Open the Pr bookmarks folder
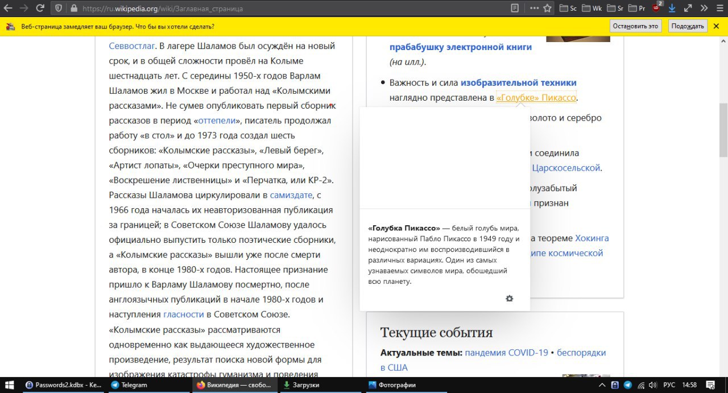 (638, 9)
